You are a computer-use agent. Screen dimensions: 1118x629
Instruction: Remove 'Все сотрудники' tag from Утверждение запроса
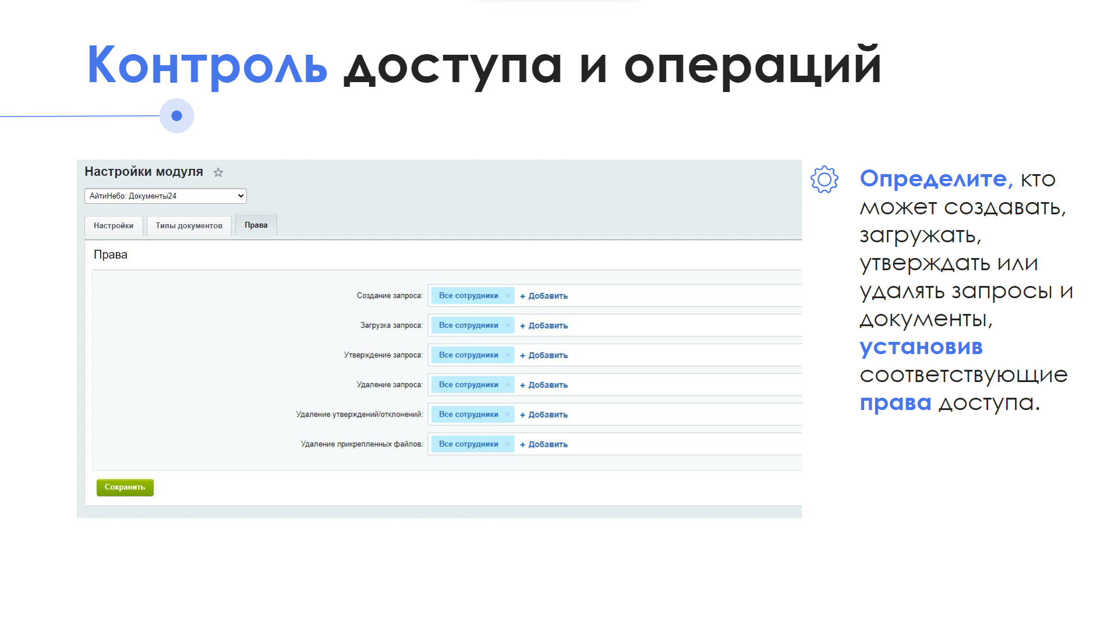pos(507,355)
